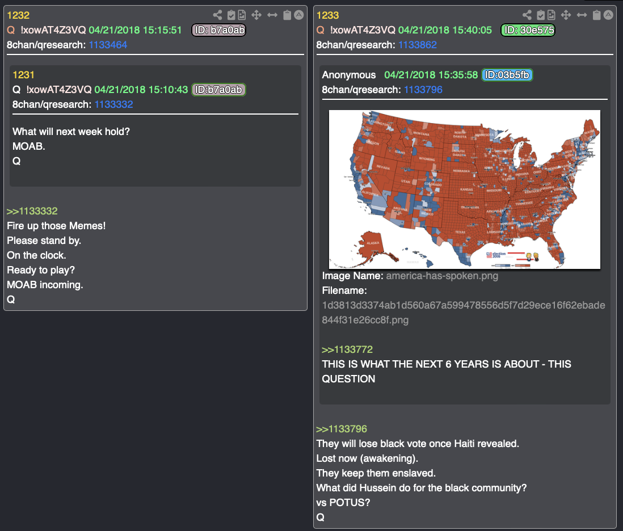This screenshot has width=623, height=531.
Task: Share post 1233 via share icon
Action: click(527, 15)
